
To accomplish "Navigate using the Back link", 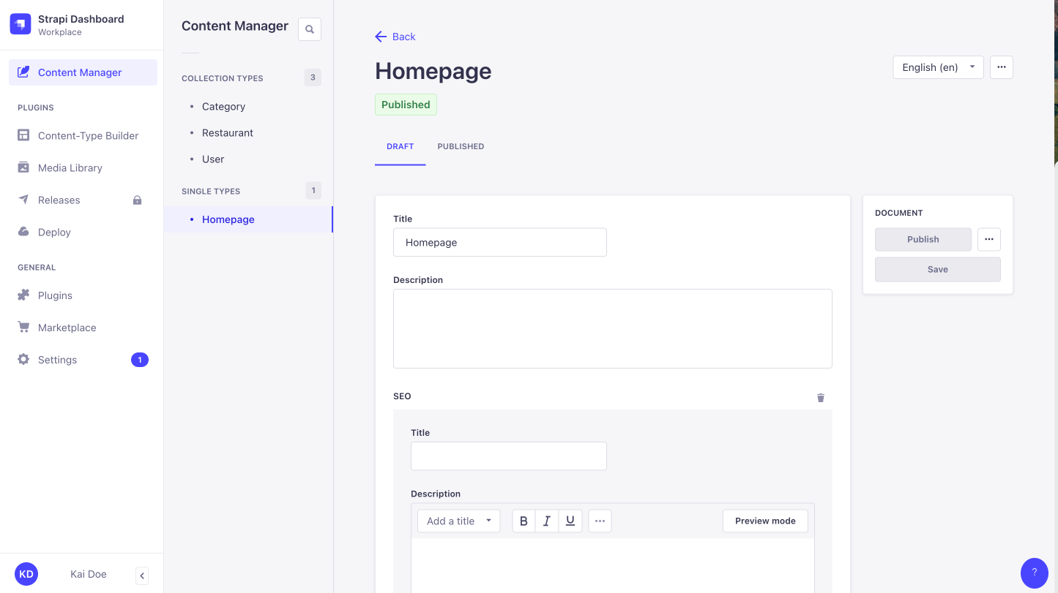I will click(395, 37).
